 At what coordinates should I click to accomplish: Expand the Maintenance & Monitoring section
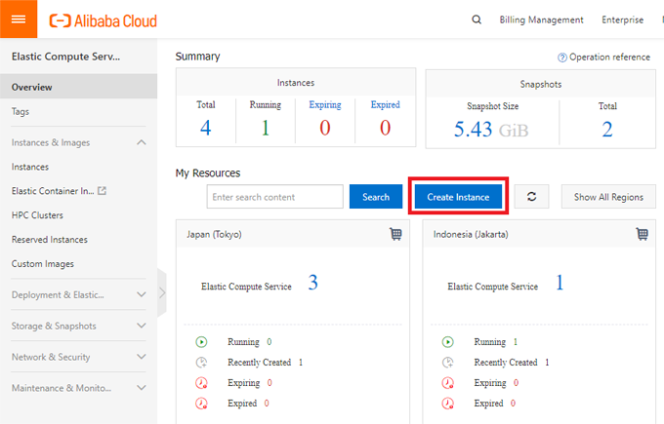click(142, 388)
